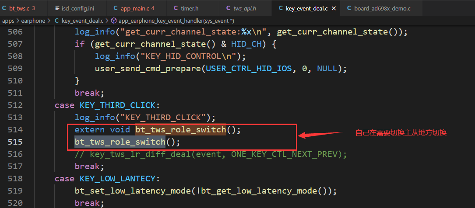Click the ini file icon on isd_config.ini tab
The width and height of the screenshot is (475, 208).
57,8
